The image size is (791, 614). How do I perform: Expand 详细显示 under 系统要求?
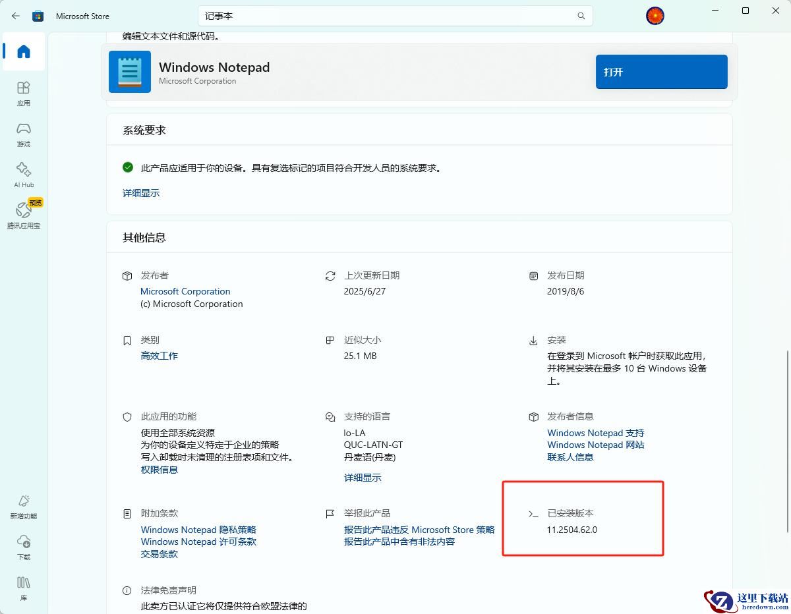[141, 193]
